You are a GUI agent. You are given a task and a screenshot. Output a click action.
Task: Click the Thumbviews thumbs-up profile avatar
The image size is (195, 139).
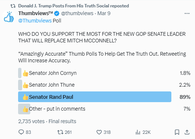click(x=9, y=17)
